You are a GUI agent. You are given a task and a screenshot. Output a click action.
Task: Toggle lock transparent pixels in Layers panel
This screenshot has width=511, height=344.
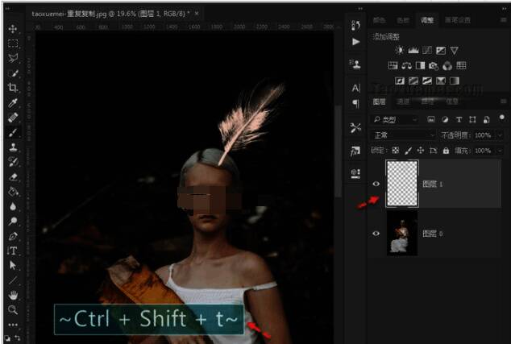click(395, 151)
